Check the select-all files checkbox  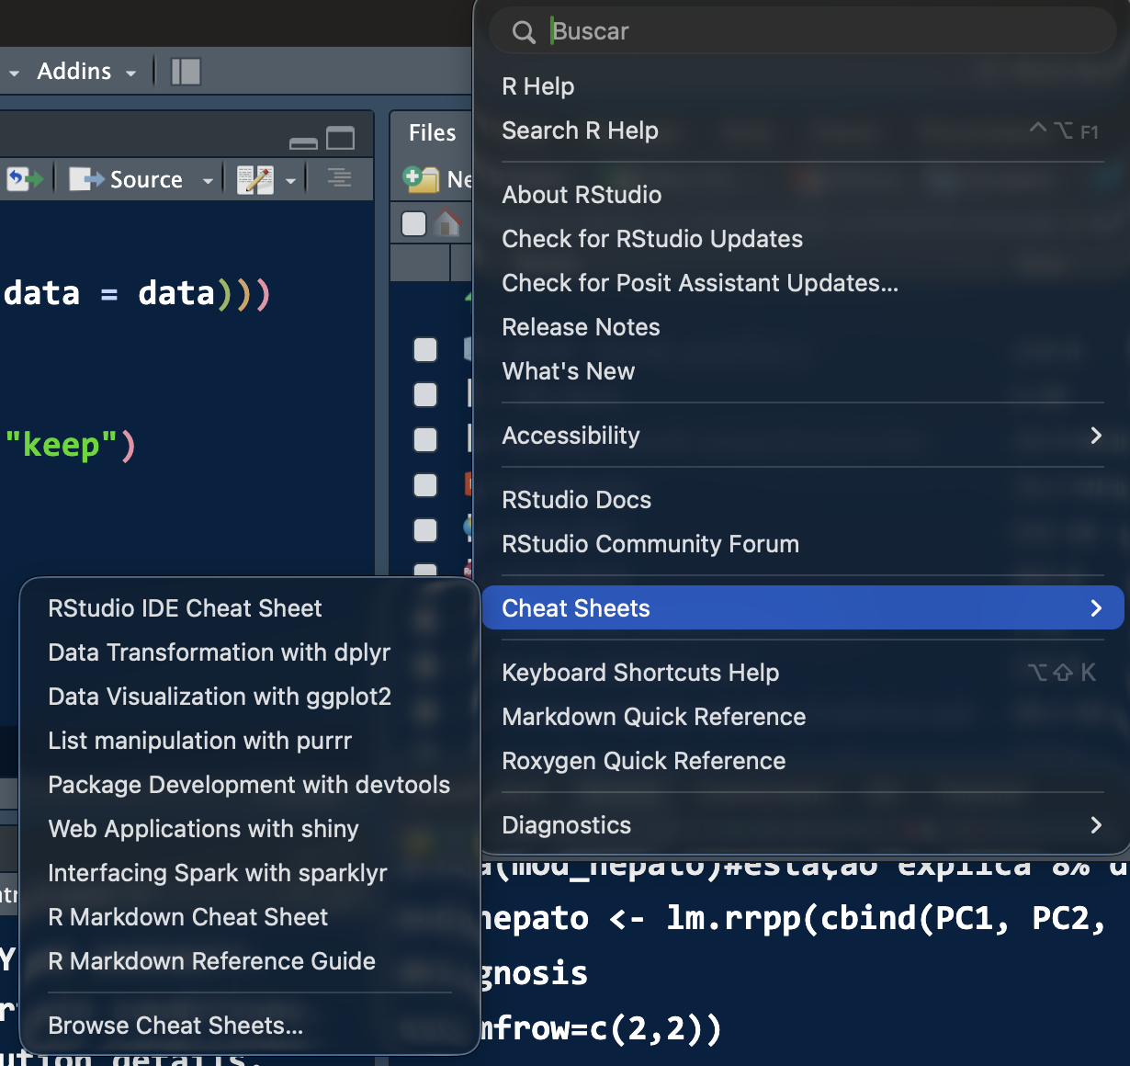(x=414, y=223)
